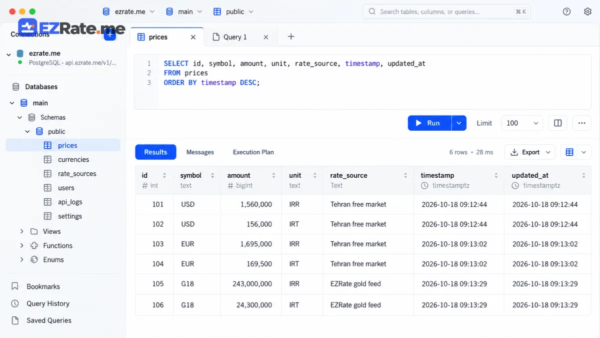The height and width of the screenshot is (338, 600).
Task: Click the Databases icon in the sidebar
Action: click(x=16, y=87)
